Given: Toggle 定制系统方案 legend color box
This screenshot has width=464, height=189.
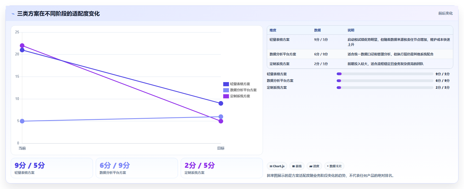Looking at the screenshot, I should pos(226,96).
